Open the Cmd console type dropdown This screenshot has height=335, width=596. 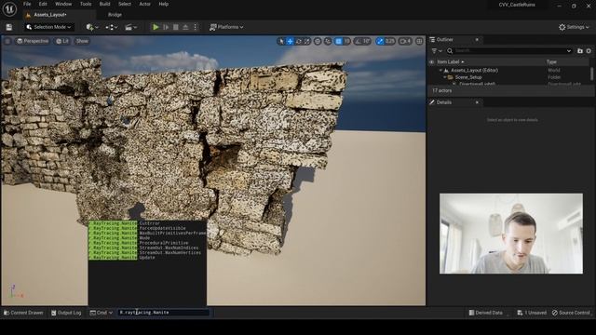click(x=102, y=313)
